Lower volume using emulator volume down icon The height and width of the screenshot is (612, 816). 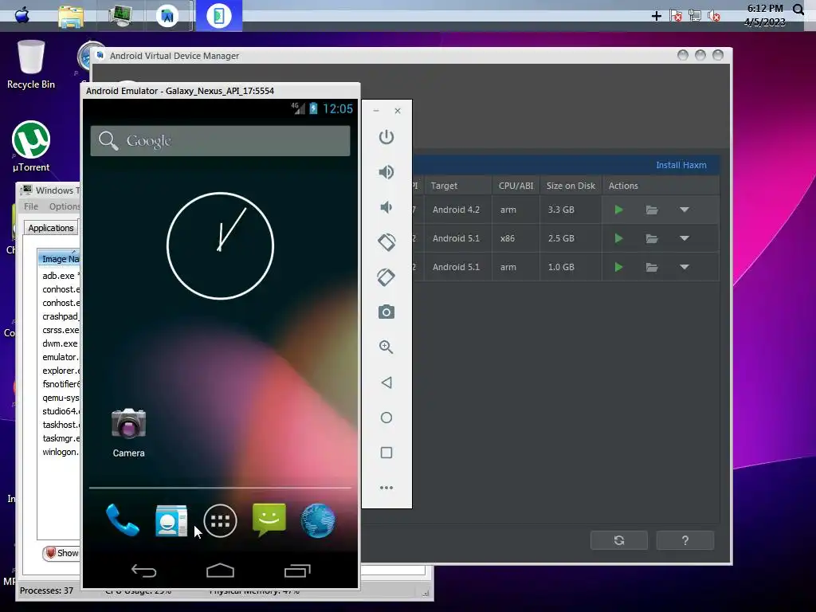pos(386,207)
